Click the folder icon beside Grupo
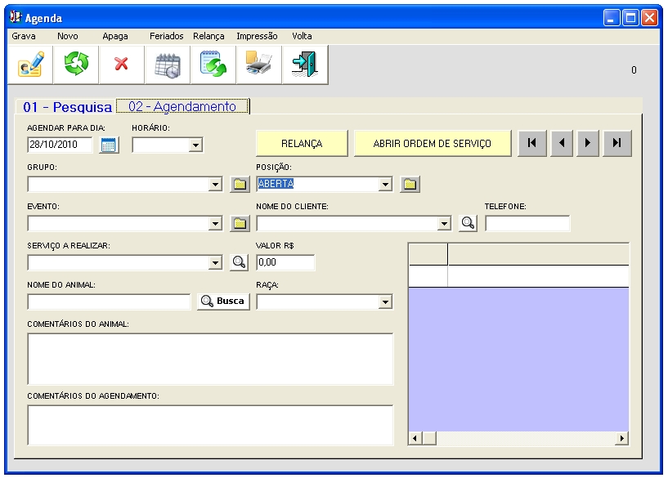 [x=239, y=185]
